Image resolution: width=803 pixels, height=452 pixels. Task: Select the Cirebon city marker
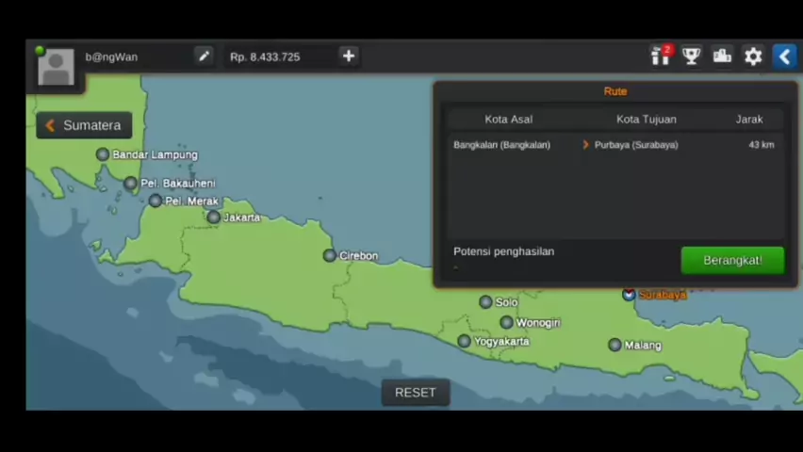(329, 255)
